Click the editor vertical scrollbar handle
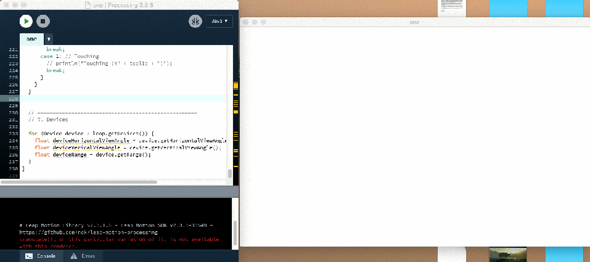The image size is (590, 262). tap(230, 173)
